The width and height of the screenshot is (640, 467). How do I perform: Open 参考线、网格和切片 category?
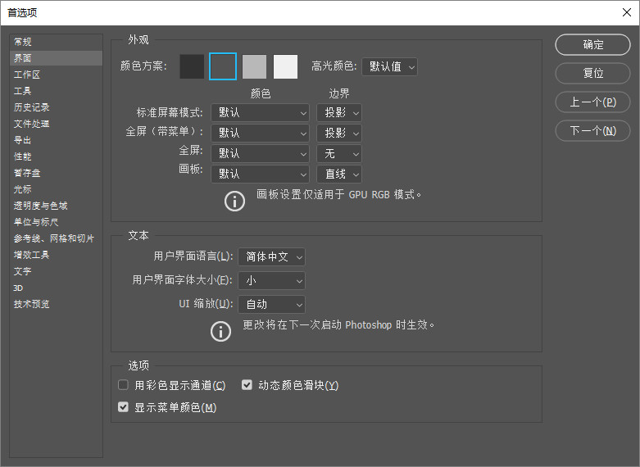point(56,238)
